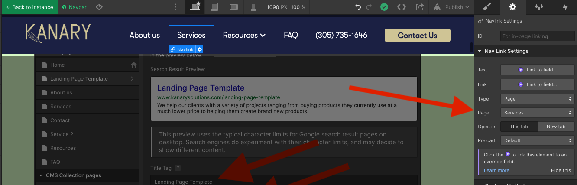Viewport: 577px width, 185px height.
Task: Select the FAQ page row
Action: pyautogui.click(x=87, y=162)
